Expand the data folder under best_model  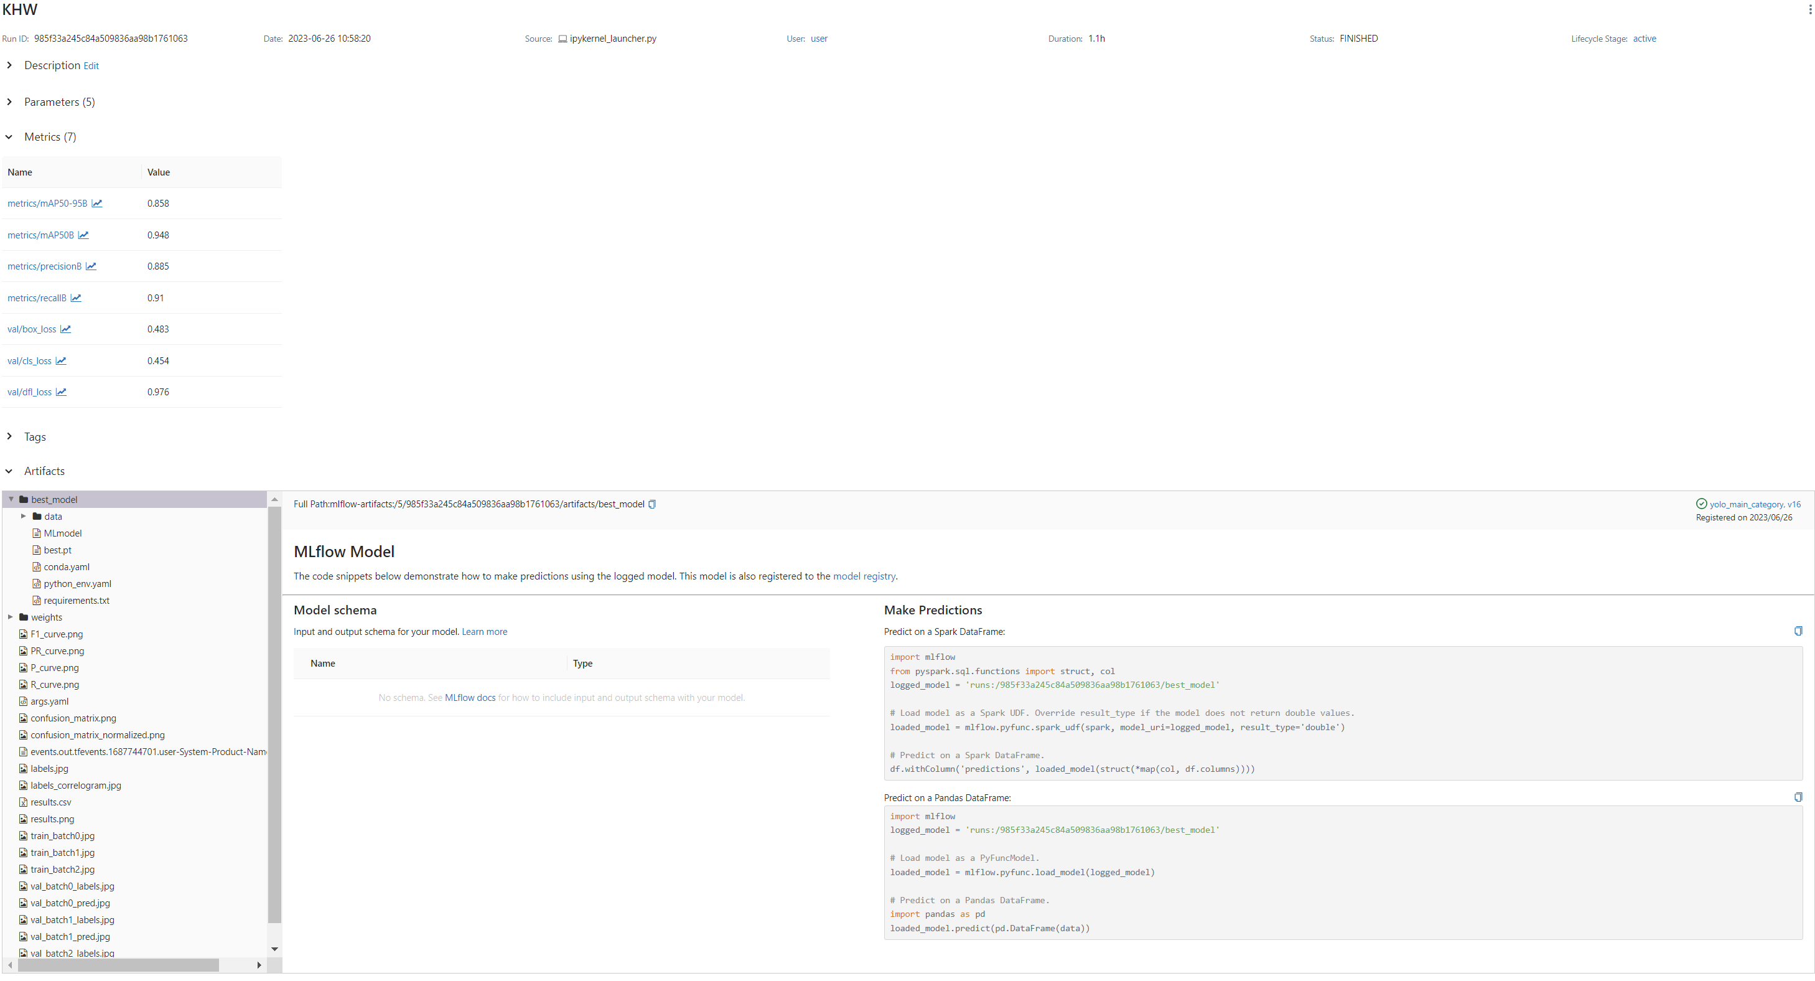(23, 516)
